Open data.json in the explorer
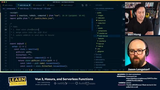The height and width of the screenshot is (90, 160). tap(101, 18)
